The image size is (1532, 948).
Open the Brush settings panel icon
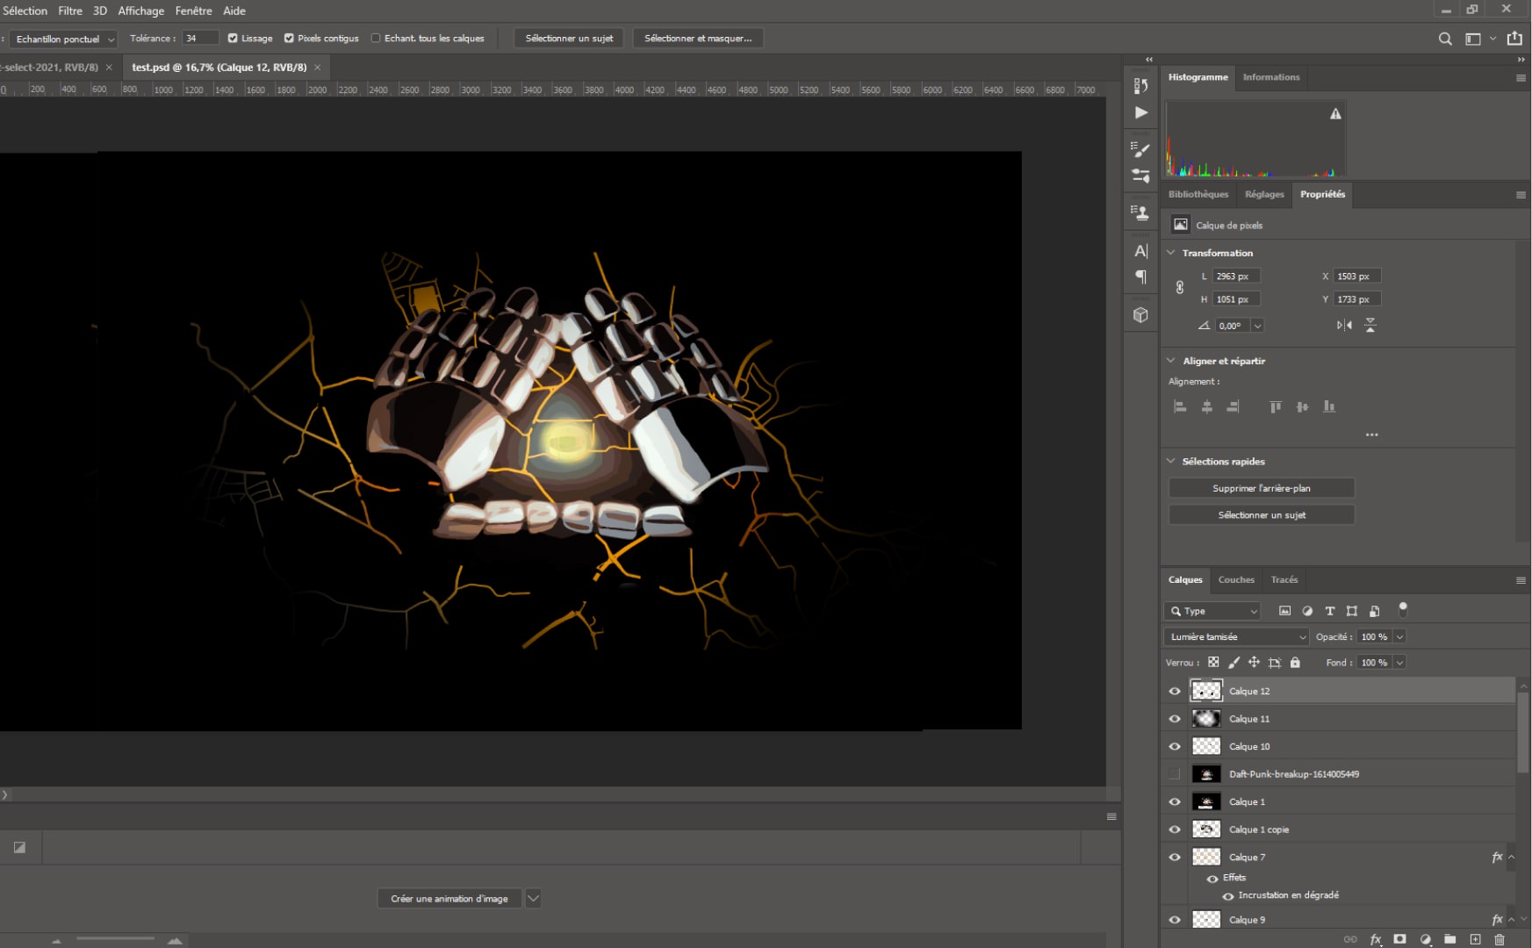tap(1140, 149)
